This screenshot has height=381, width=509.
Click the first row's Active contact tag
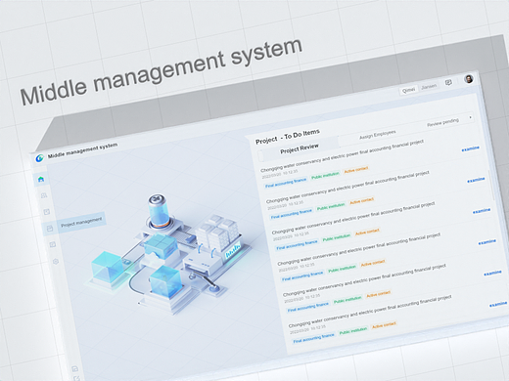point(356,170)
